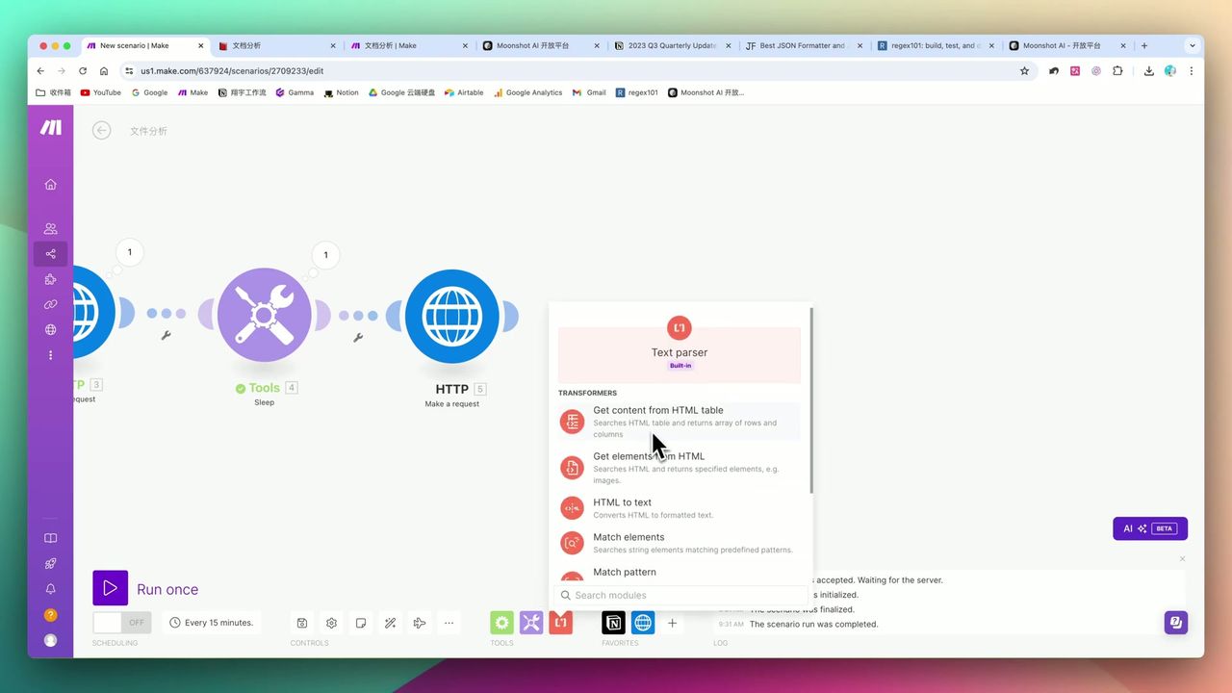This screenshot has height=693, width=1232.
Task: Open the Every 15 minutes schedule setting
Action: [212, 623]
